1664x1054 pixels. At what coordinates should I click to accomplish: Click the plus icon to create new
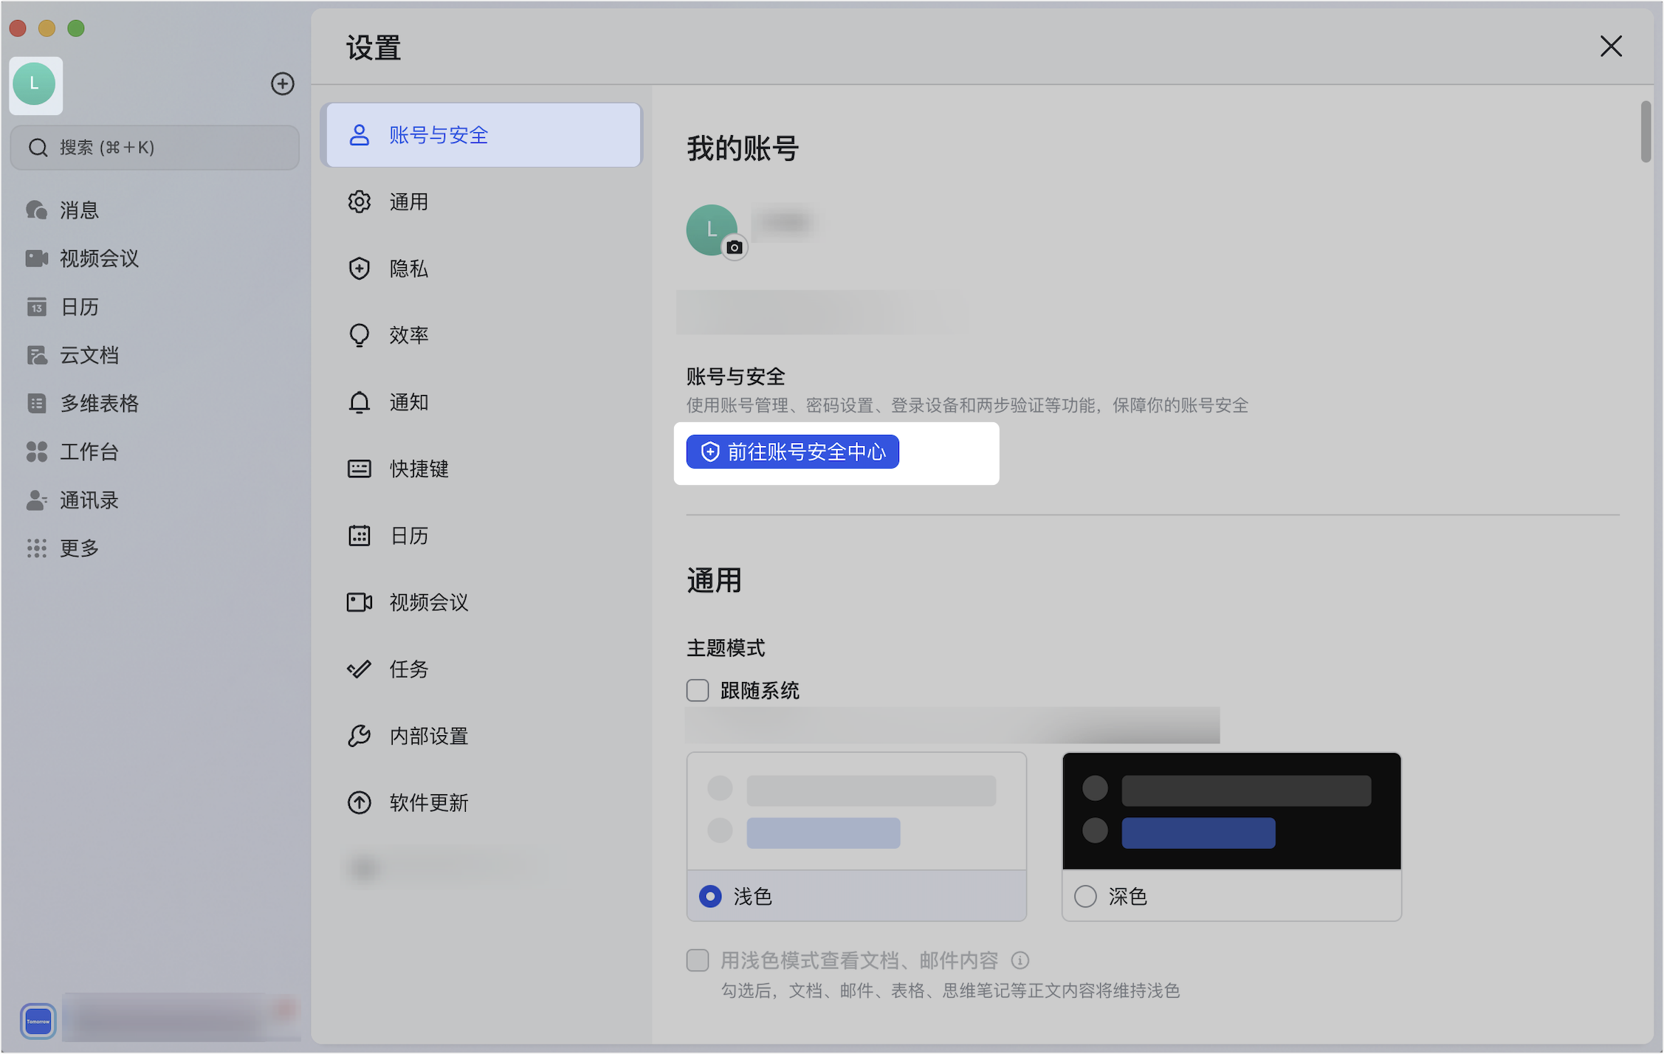283,83
